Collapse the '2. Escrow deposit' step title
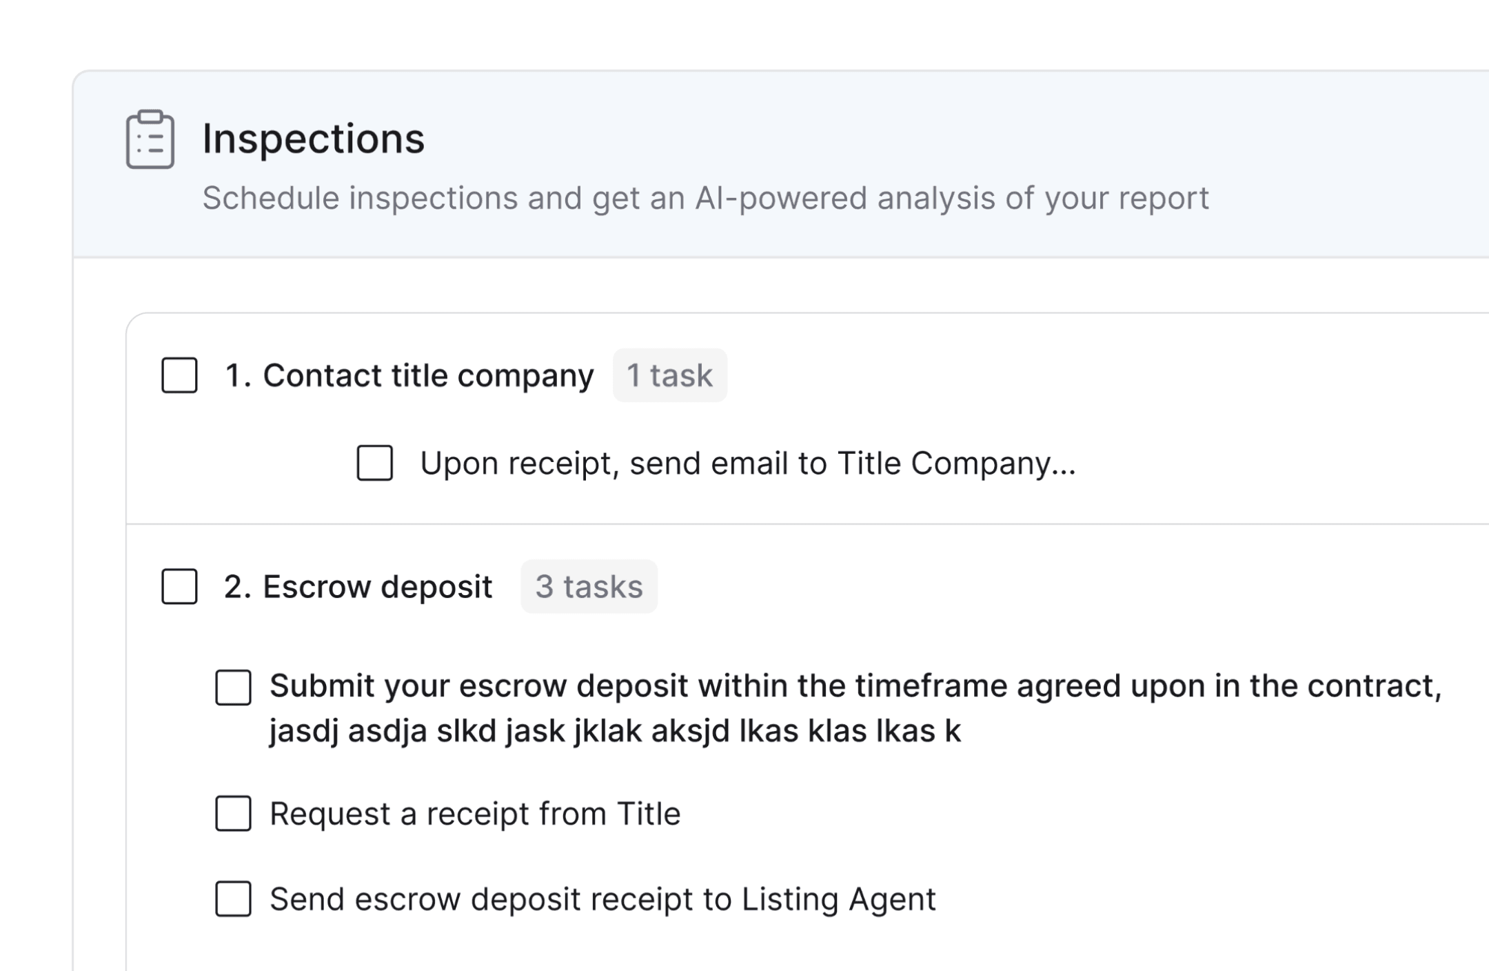 click(x=358, y=587)
